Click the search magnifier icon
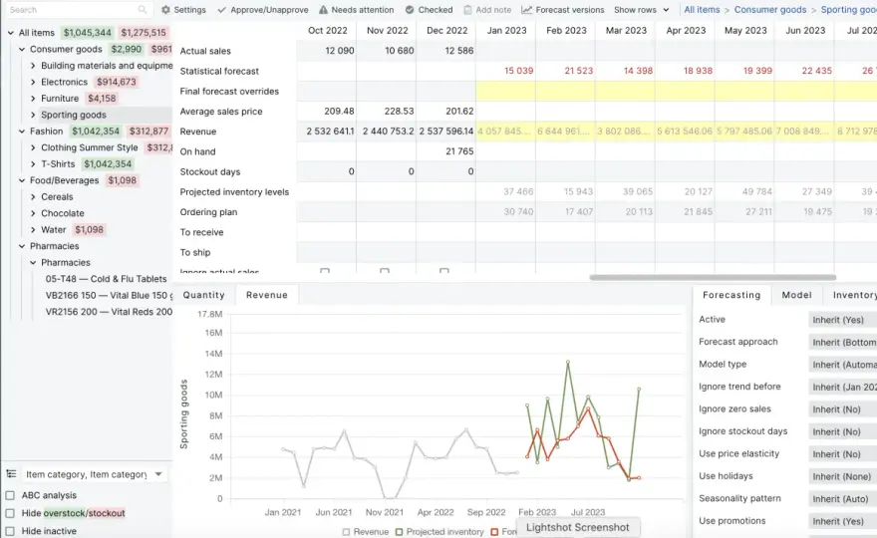The image size is (877, 538). pos(143,10)
